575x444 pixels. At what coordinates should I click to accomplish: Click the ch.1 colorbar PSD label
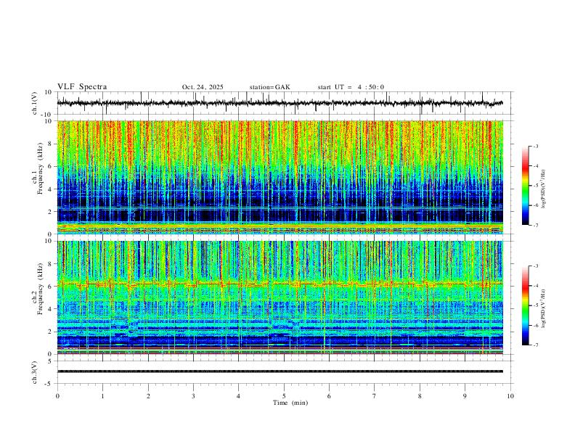pyautogui.click(x=543, y=189)
